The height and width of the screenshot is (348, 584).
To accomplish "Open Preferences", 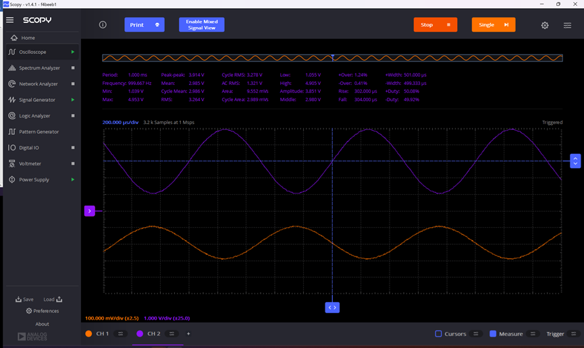I will coord(43,311).
